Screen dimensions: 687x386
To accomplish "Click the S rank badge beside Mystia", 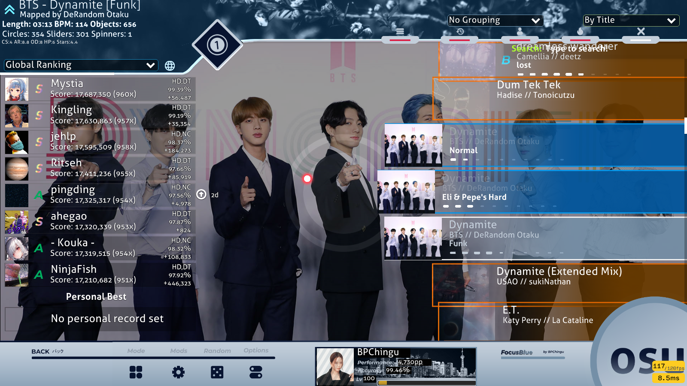I will click(x=39, y=89).
